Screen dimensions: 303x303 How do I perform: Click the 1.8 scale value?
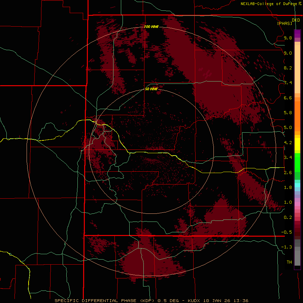coord(288,188)
